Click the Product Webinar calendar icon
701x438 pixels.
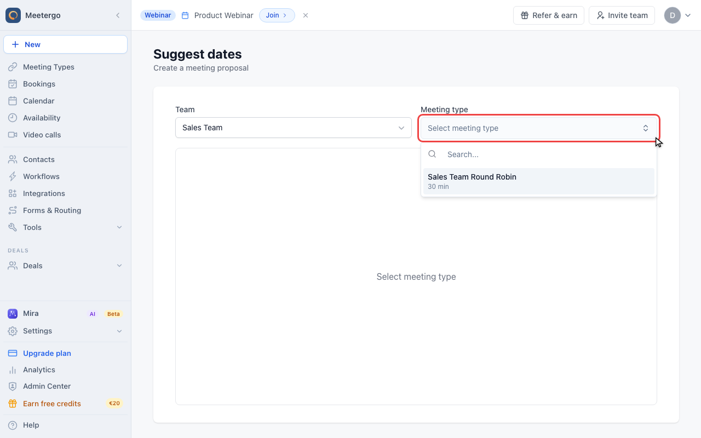point(185,15)
